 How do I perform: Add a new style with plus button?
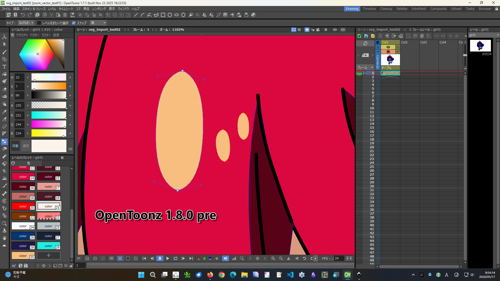pos(49,256)
